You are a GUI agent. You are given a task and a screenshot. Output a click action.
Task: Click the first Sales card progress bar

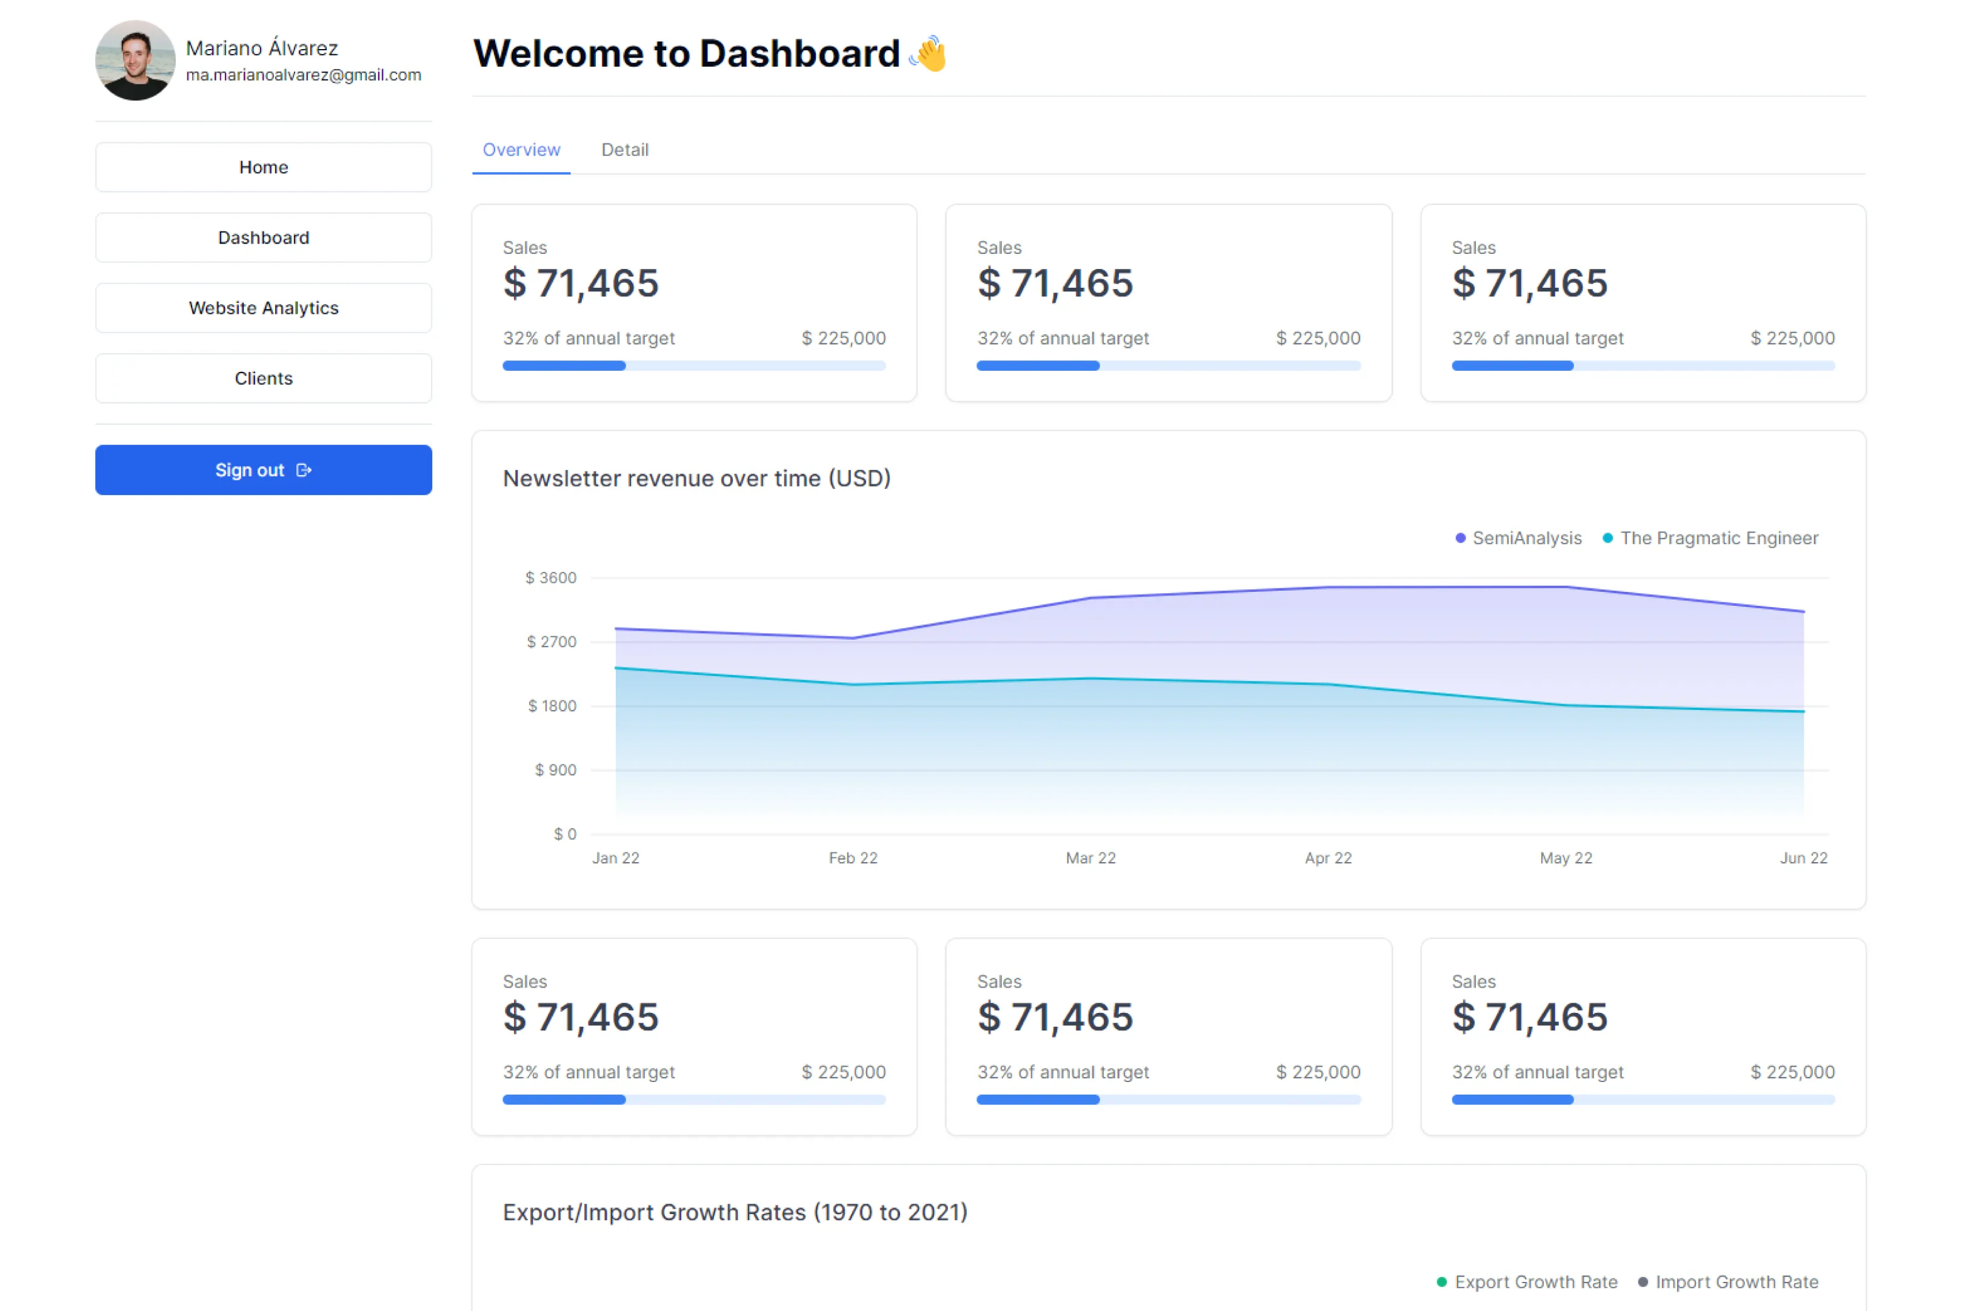pos(693,365)
